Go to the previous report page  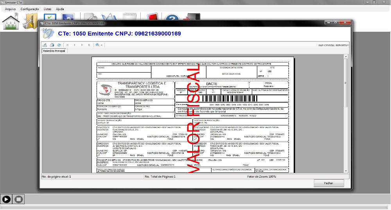pos(75,45)
